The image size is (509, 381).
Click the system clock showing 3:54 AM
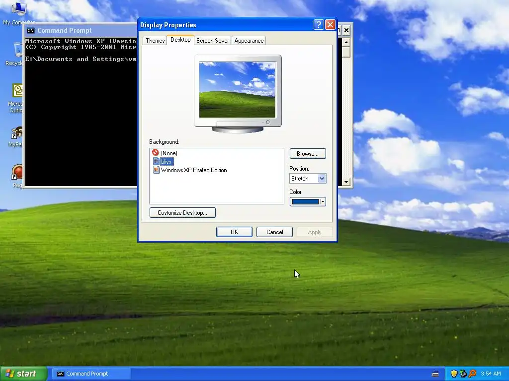pos(491,374)
